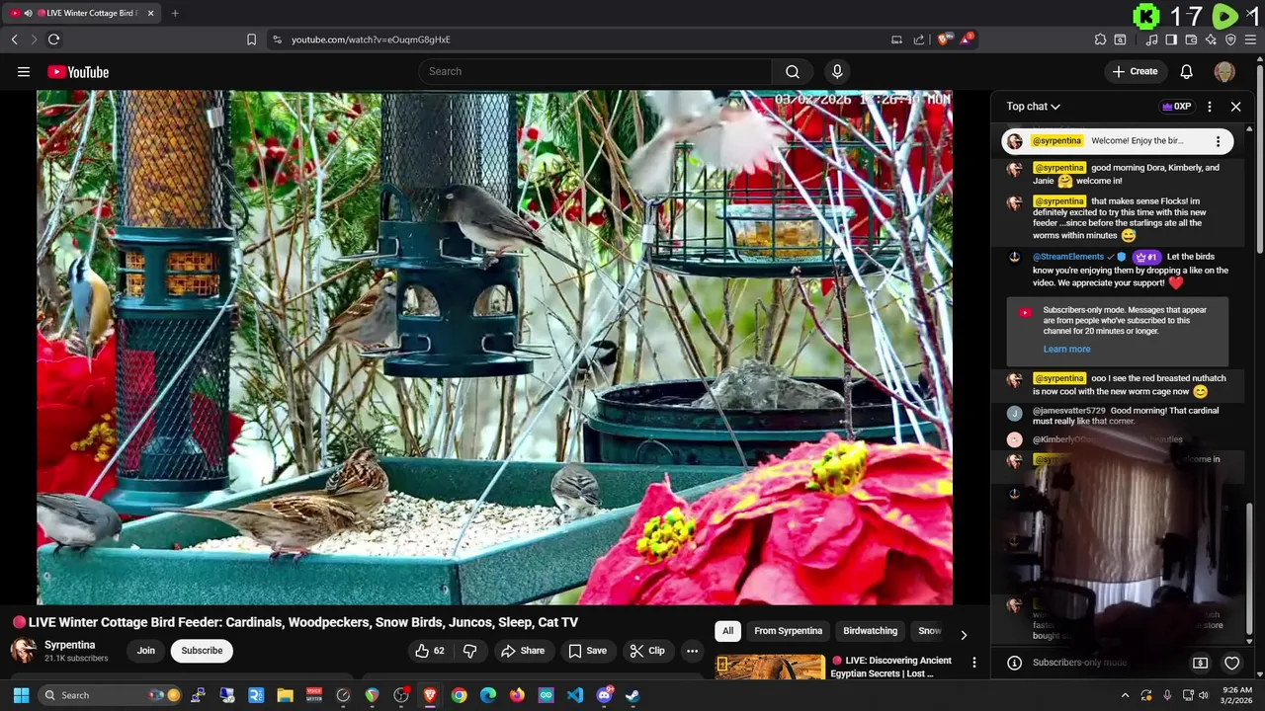This screenshot has width=1265, height=711.
Task: Select the Birdwatching filter chip
Action: point(870,631)
